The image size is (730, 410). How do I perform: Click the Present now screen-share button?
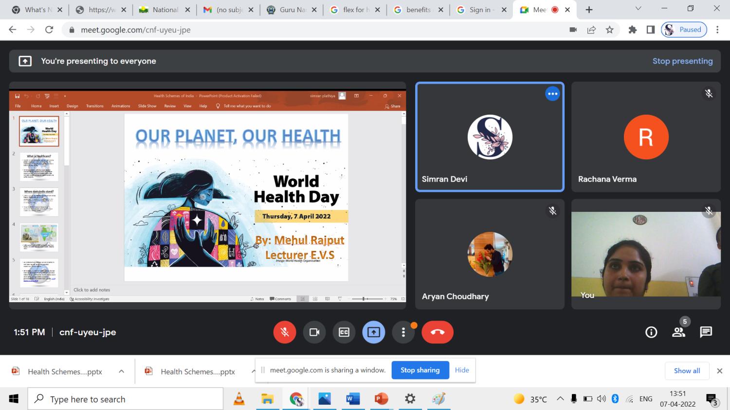pyautogui.click(x=374, y=332)
